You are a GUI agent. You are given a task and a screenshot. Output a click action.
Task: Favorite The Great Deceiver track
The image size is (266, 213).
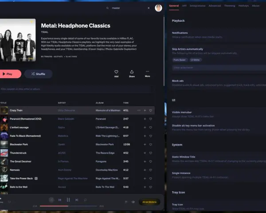point(151,162)
